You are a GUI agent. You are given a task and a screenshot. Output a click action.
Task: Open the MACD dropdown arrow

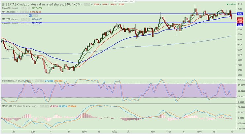tap(38, 106)
